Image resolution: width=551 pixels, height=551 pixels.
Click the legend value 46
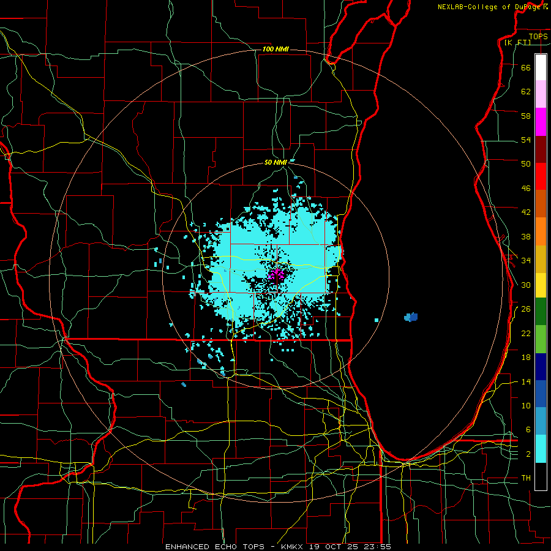(526, 189)
